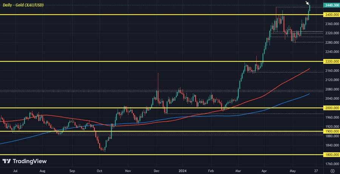Viewport: 340px width, 174px height.
Task: Click the 2280.000 price axis value
Action: coord(332,42)
